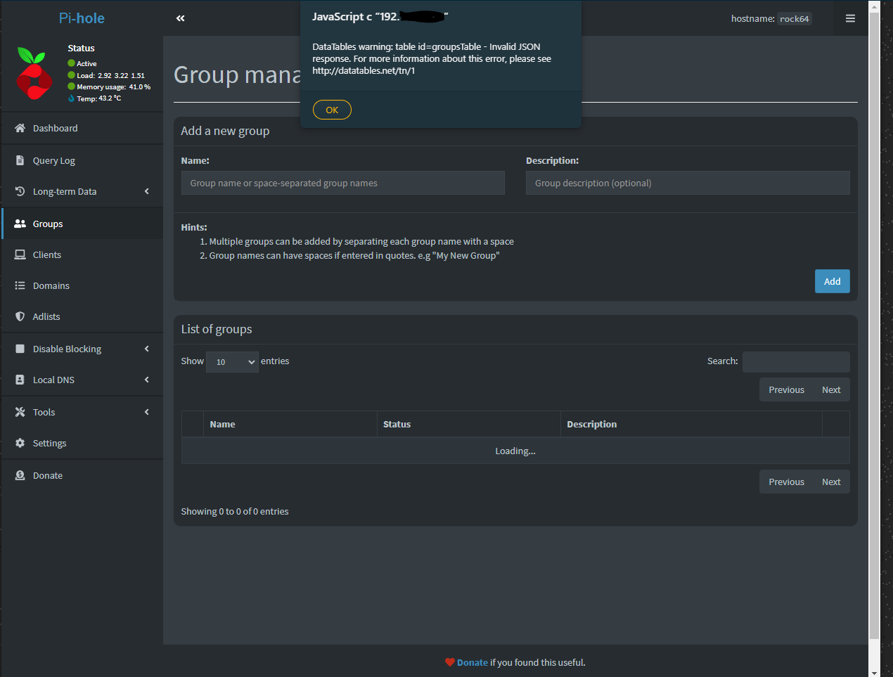The width and height of the screenshot is (893, 677).
Task: Go to the Clients page
Action: coord(82,254)
